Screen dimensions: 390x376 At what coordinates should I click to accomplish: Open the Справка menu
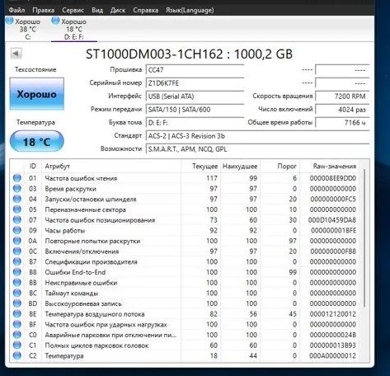click(145, 10)
